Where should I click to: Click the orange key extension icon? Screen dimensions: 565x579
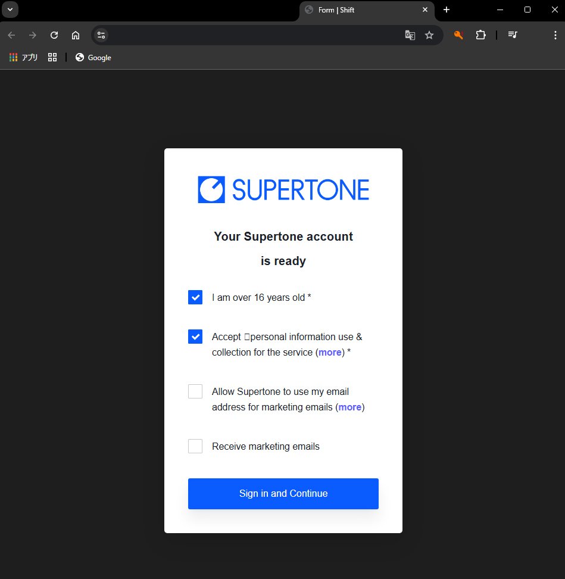458,35
